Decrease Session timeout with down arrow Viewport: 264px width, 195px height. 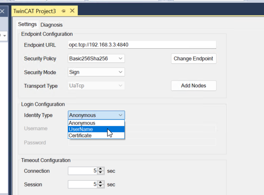pyautogui.click(x=100, y=186)
